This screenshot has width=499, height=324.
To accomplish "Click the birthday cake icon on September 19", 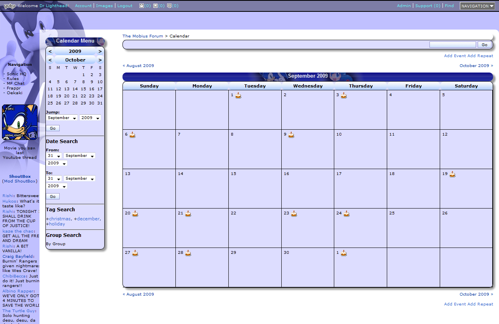I will (x=452, y=174).
